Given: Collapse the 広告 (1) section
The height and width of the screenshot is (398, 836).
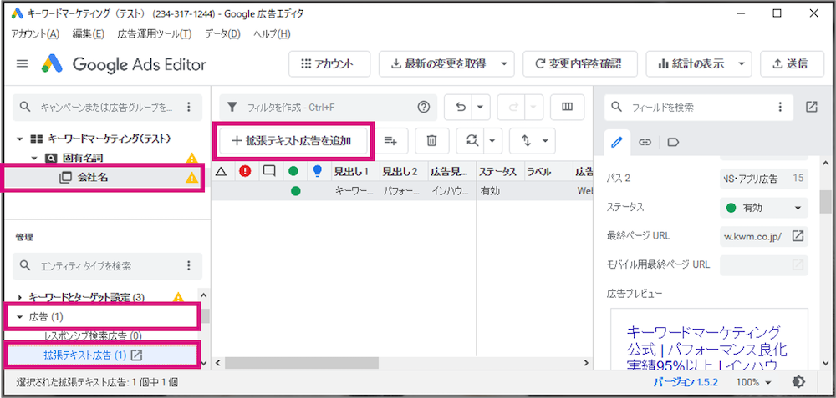Looking at the screenshot, I should (20, 317).
